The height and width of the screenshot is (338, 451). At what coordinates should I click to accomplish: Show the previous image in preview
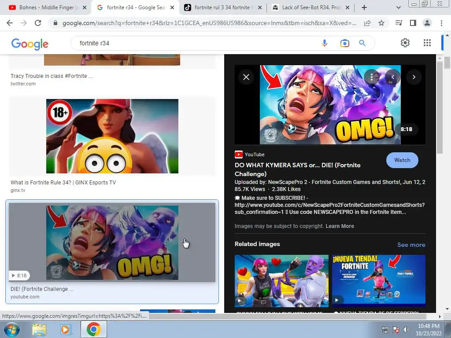pyautogui.click(x=392, y=77)
